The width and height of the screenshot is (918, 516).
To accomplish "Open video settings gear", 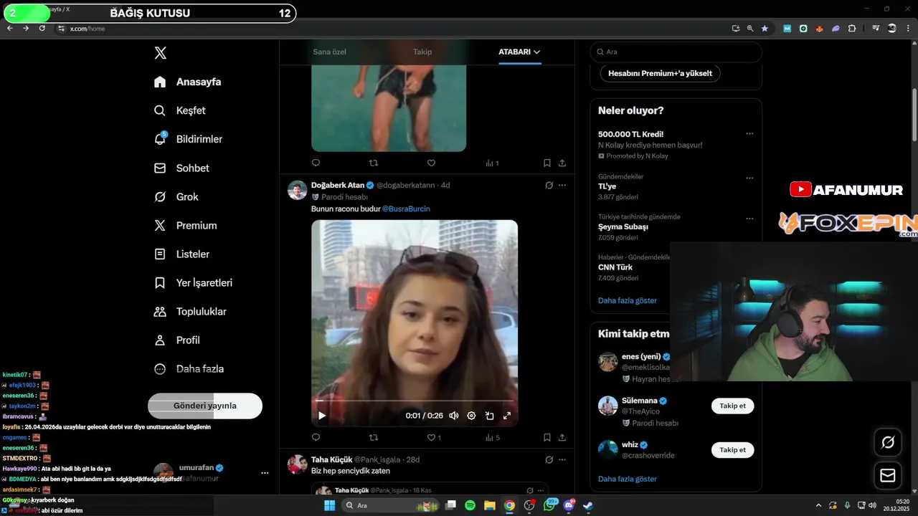I will (471, 416).
